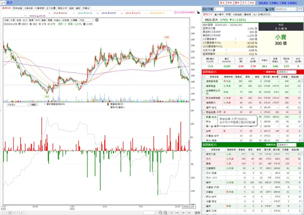The width and height of the screenshot is (304, 215).
Task: Step date forward with last arrow in date field
Action: [295, 9]
